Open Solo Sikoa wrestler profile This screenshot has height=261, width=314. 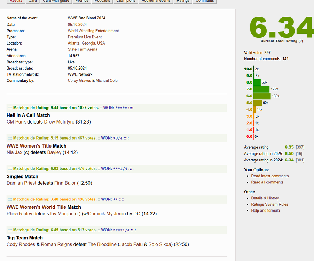click(160, 244)
